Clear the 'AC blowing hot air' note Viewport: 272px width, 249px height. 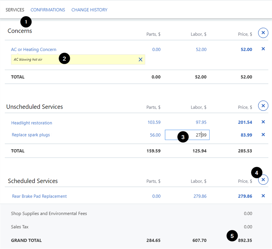point(140,59)
